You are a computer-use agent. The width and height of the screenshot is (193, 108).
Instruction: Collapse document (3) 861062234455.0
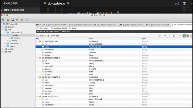[37, 77]
